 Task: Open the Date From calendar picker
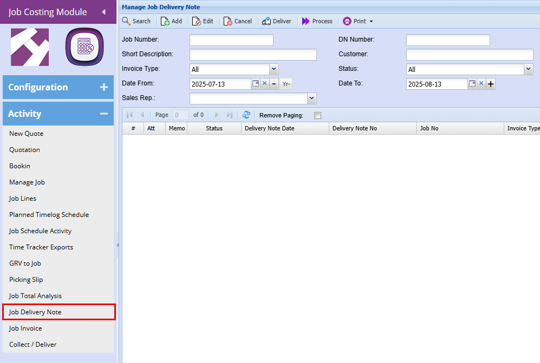[x=256, y=84]
